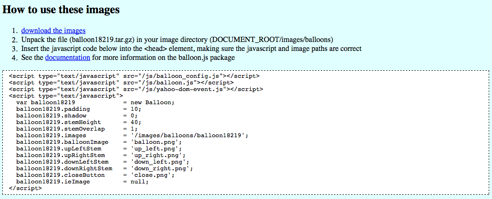Click the balloonImage 'balloon.png' line
Viewport: 492px width, 199px height.
(99, 142)
